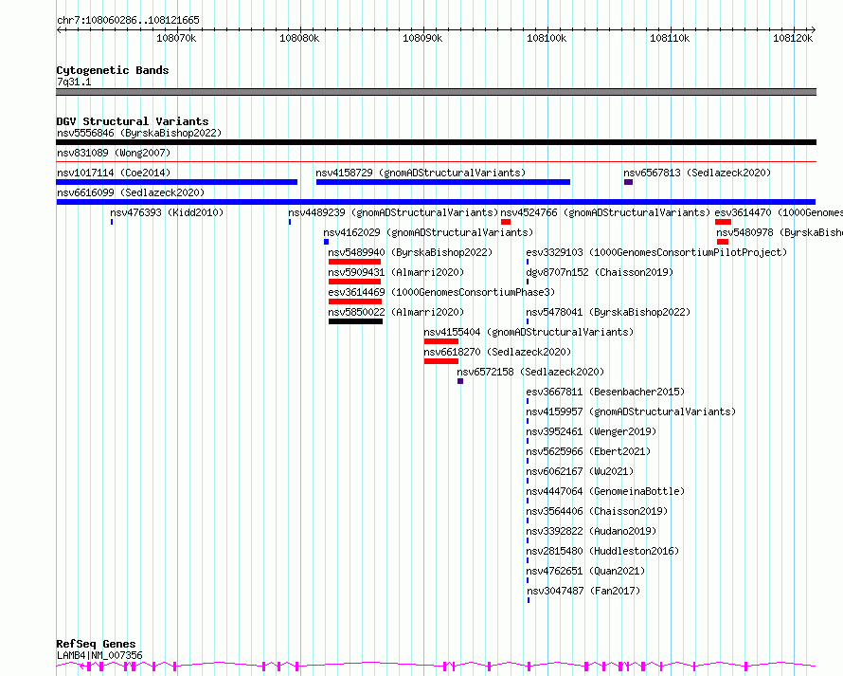Click nsv6062167 (Wu2021) label
The width and height of the screenshot is (843, 676).
(580, 471)
